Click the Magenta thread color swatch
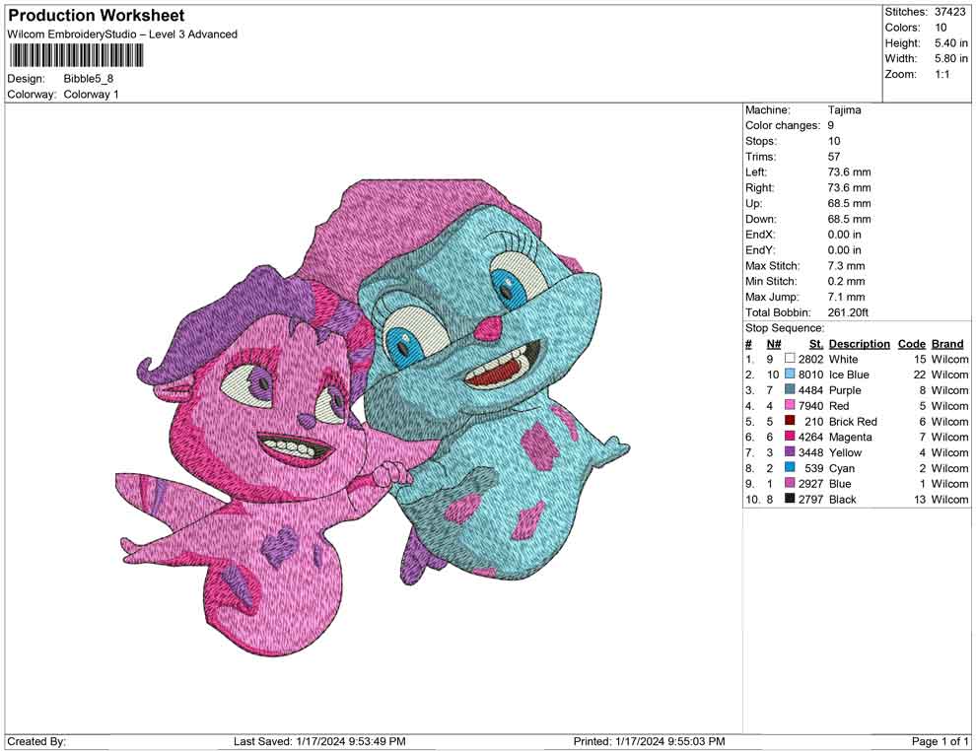The height and width of the screenshot is (751, 976). click(790, 437)
